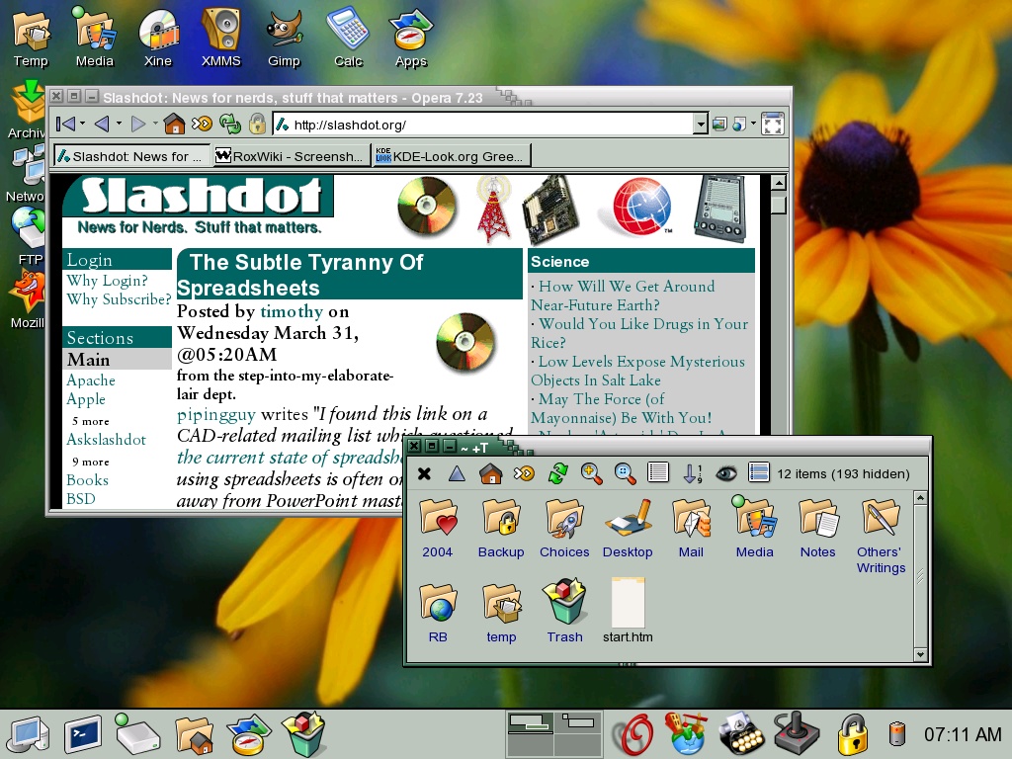This screenshot has height=759, width=1012.
Task: Open the 2004 folder in ROX filer
Action: pyautogui.click(x=438, y=529)
